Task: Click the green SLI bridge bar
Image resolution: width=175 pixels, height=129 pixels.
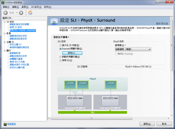Action: tap(92, 112)
